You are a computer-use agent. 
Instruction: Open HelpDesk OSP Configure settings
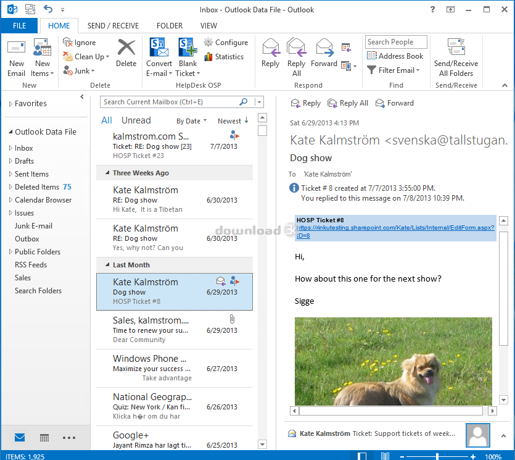226,43
